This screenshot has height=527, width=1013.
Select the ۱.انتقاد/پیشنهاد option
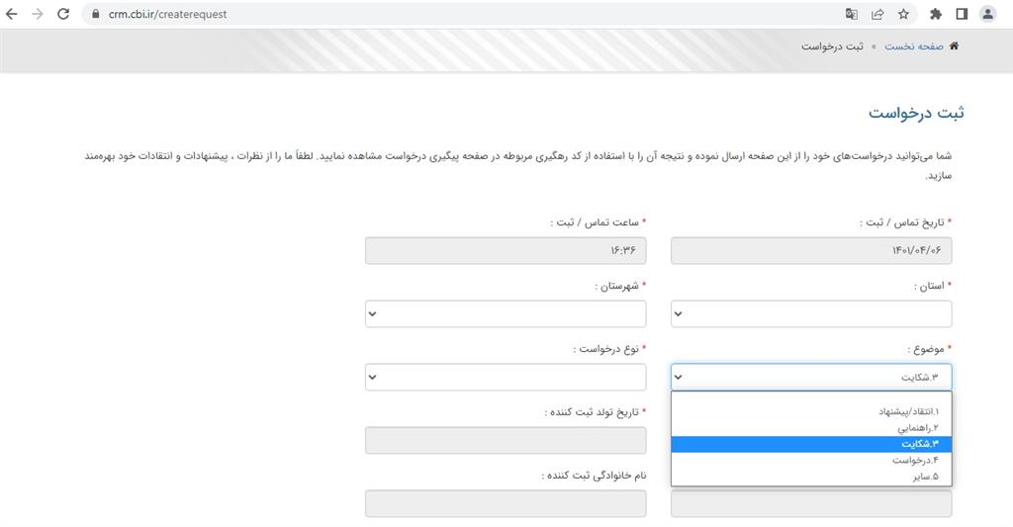click(x=908, y=411)
